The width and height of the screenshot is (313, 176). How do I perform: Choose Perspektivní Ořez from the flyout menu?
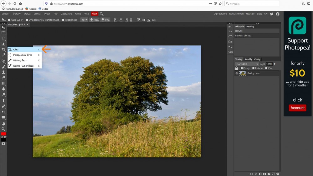click(x=23, y=55)
